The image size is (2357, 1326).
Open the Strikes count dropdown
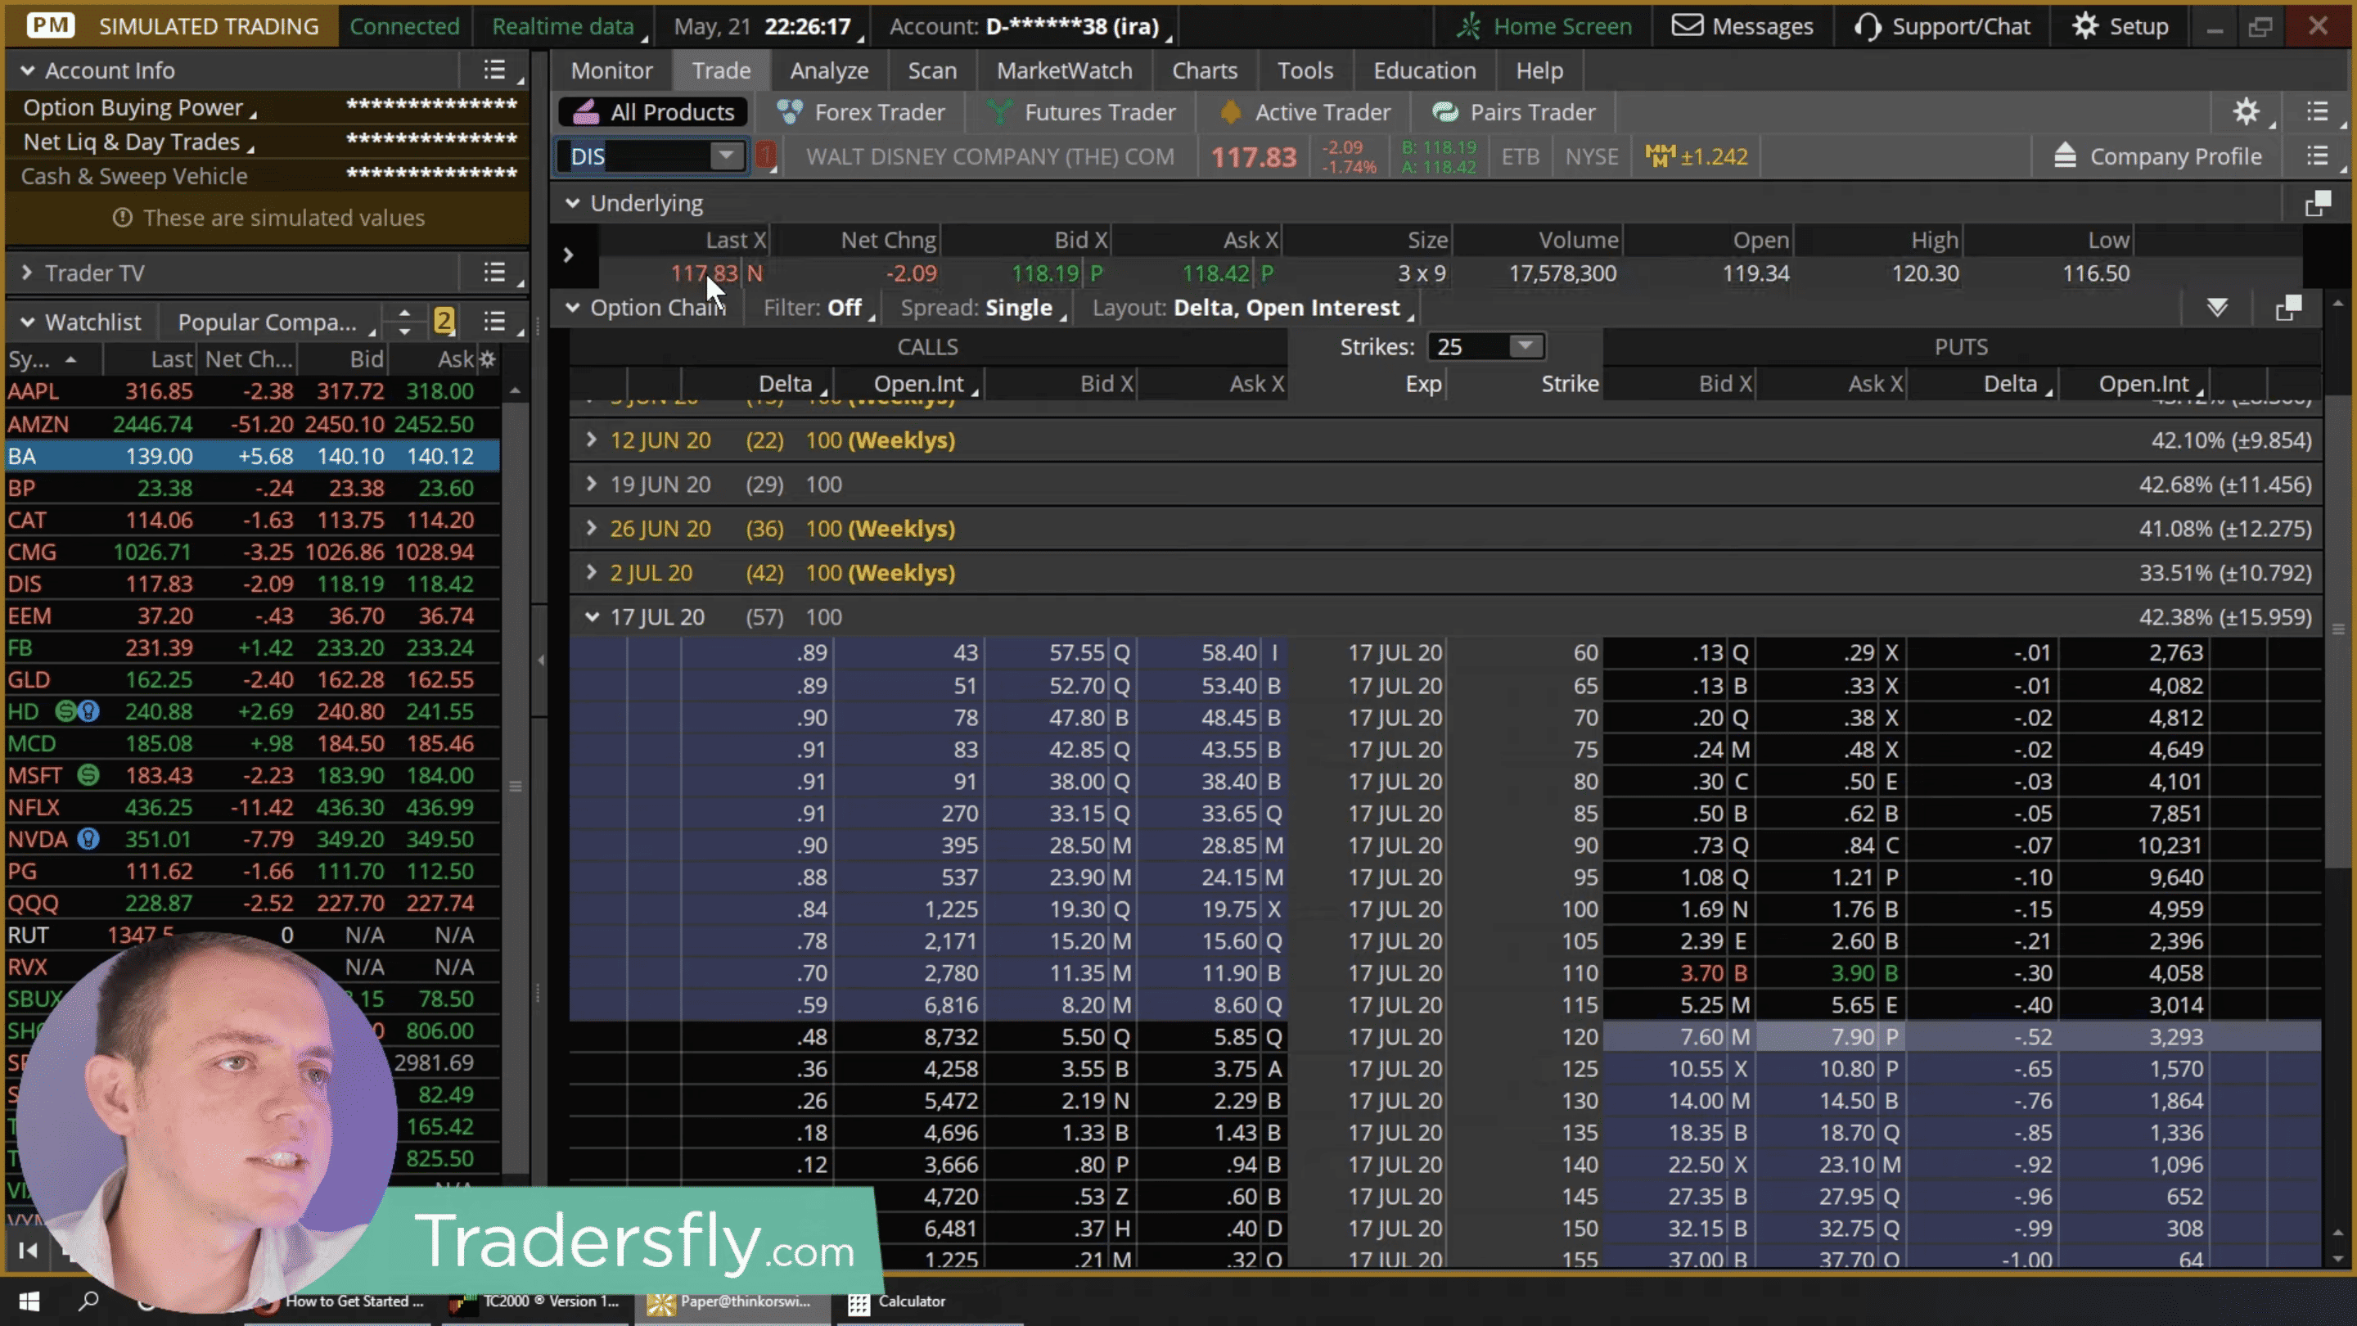click(1525, 346)
